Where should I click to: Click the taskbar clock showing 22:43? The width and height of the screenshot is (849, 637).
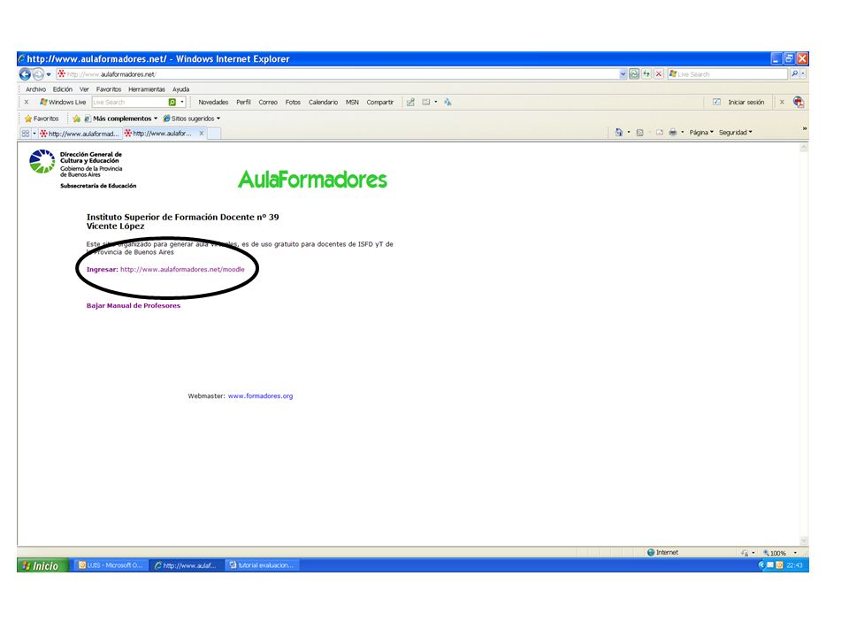tap(794, 565)
